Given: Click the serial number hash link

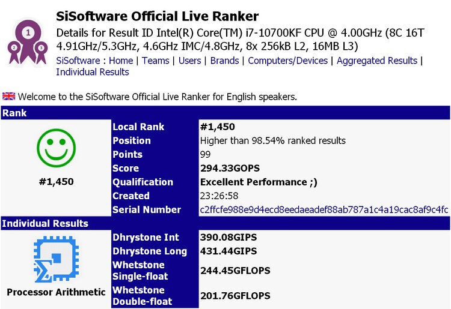Looking at the screenshot, I should point(324,210).
